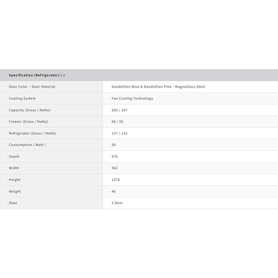Click the Freezer (Gross / Netto) label

(x=28, y=122)
